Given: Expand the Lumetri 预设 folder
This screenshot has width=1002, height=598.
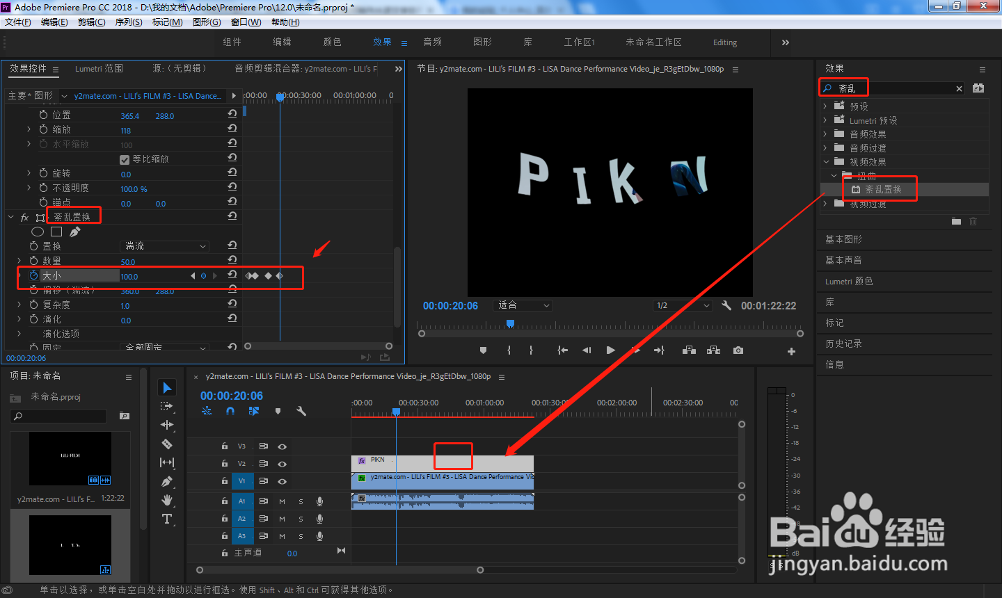Looking at the screenshot, I should click(825, 120).
